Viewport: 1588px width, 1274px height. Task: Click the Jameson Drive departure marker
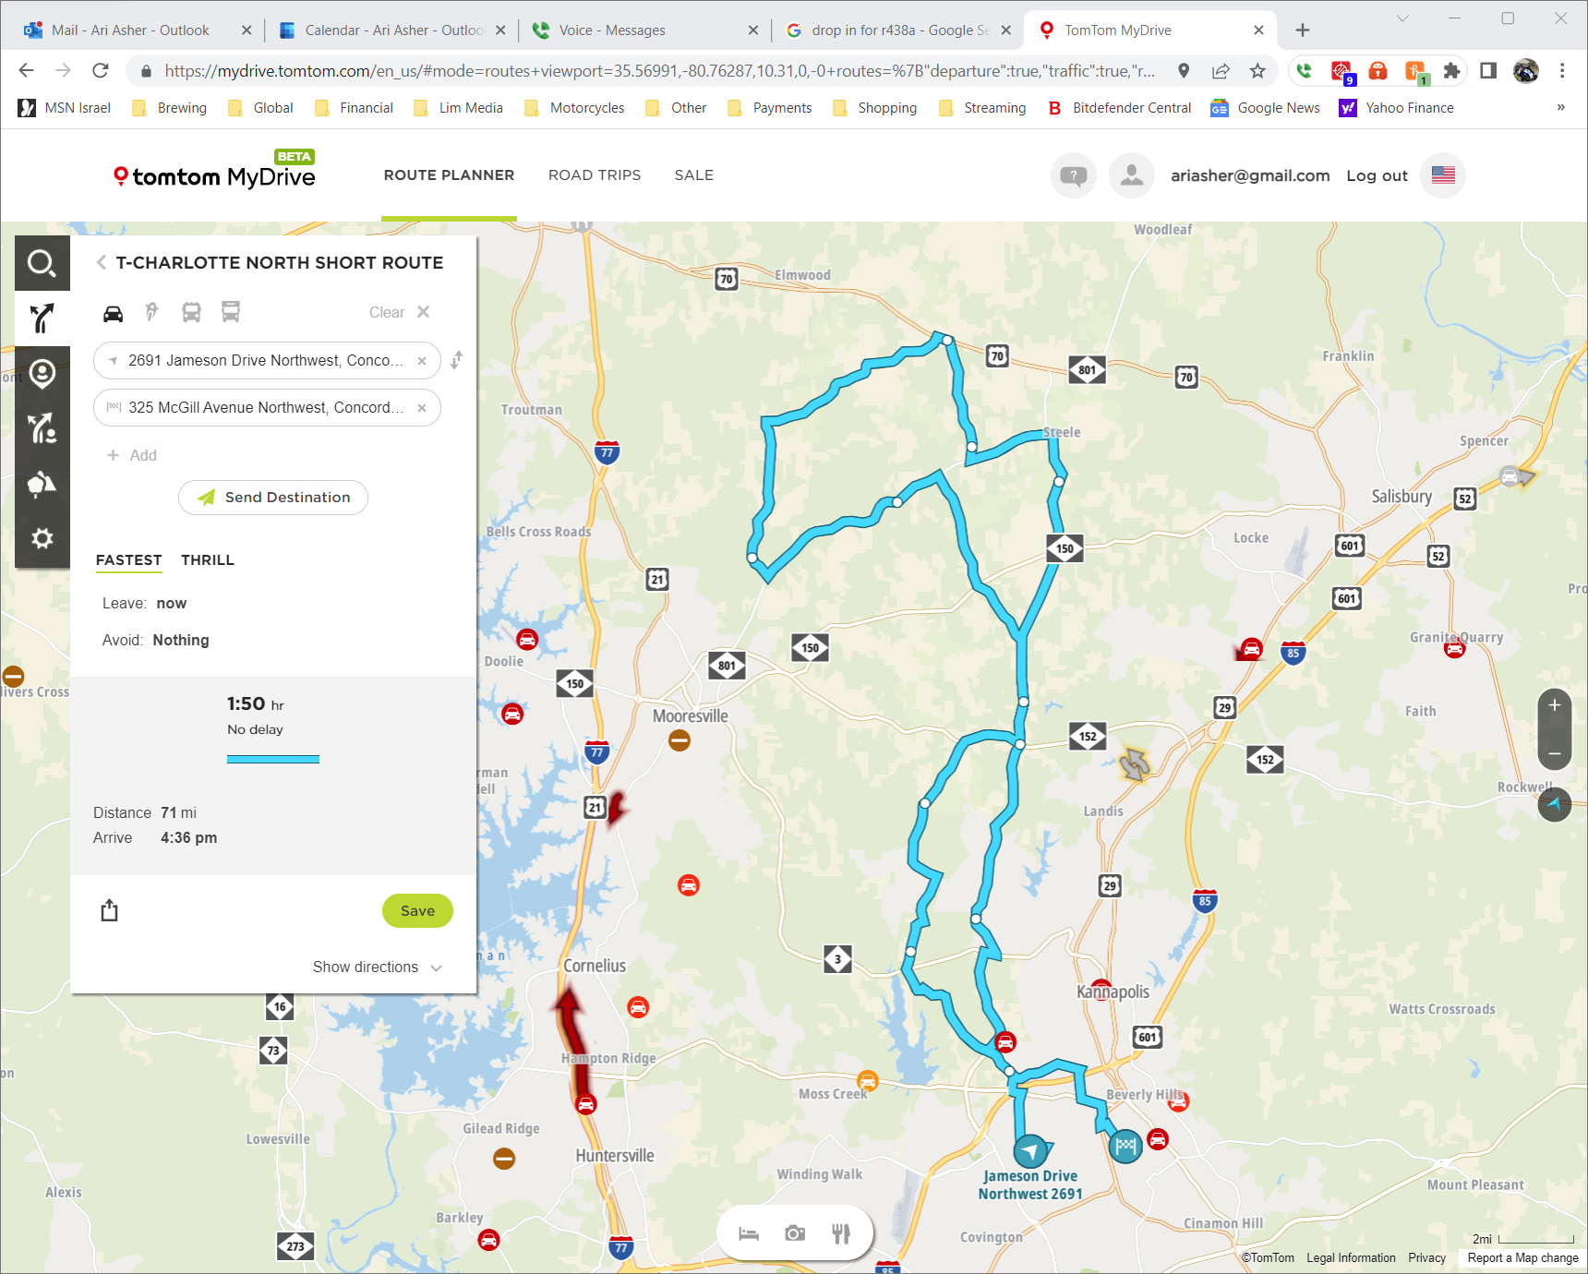point(1030,1151)
